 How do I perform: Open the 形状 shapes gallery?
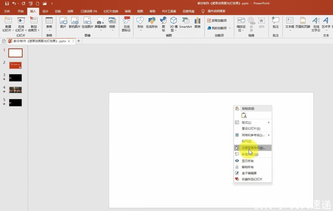(140, 23)
